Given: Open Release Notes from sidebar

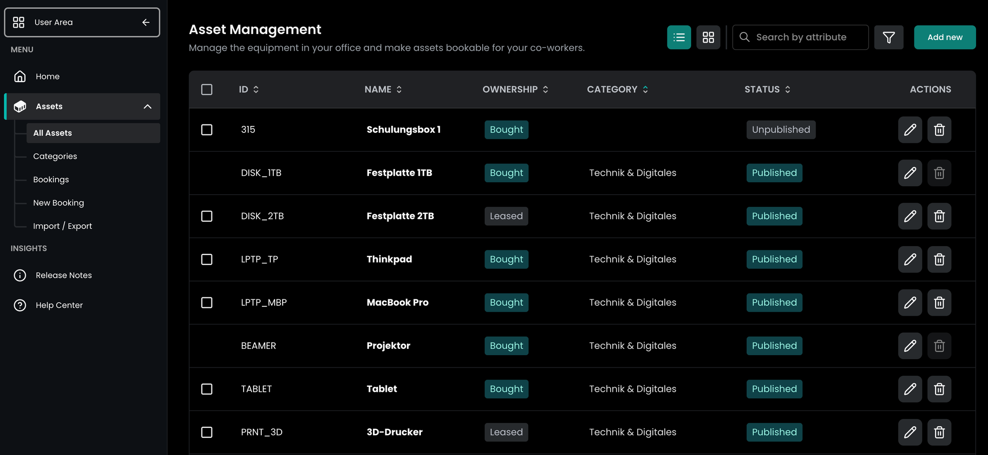Looking at the screenshot, I should (63, 275).
